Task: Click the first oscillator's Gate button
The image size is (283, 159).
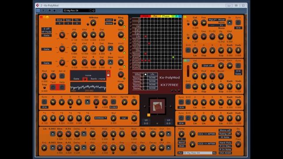Action: [x=46, y=35]
